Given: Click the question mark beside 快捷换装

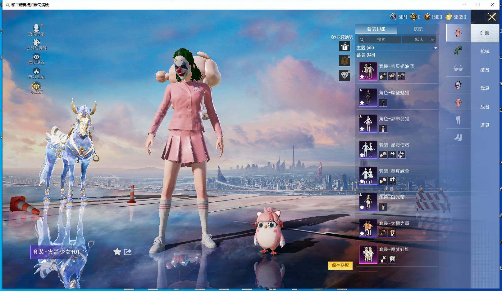Looking at the screenshot, I should point(334,37).
